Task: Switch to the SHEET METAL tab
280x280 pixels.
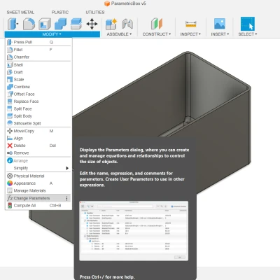Action: click(x=20, y=13)
